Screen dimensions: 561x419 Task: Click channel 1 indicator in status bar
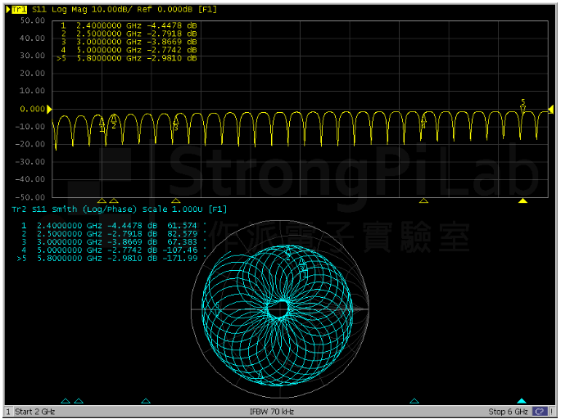pyautogui.click(x=8, y=412)
